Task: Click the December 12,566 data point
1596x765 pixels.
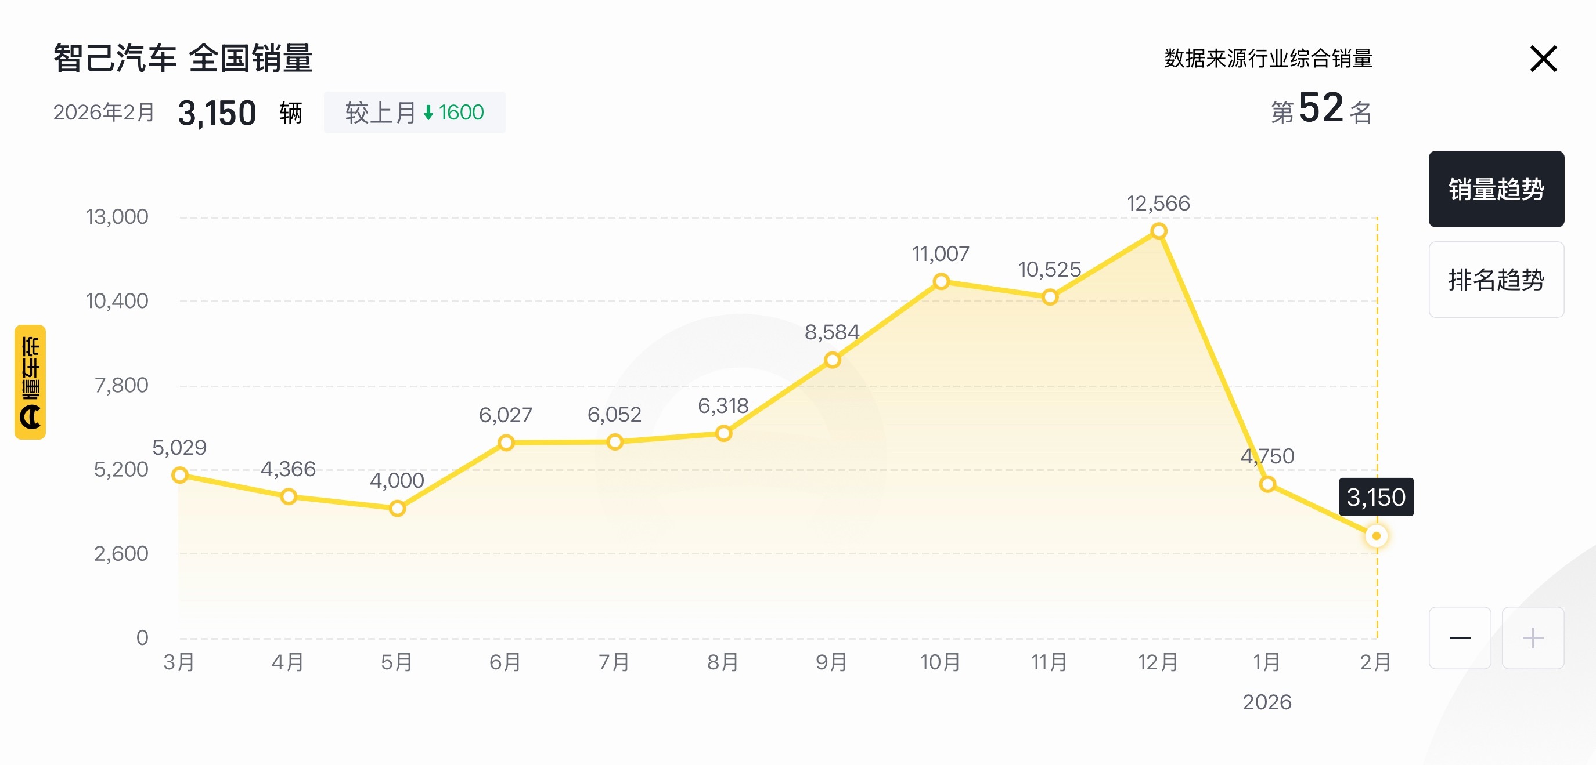Action: (x=1159, y=231)
